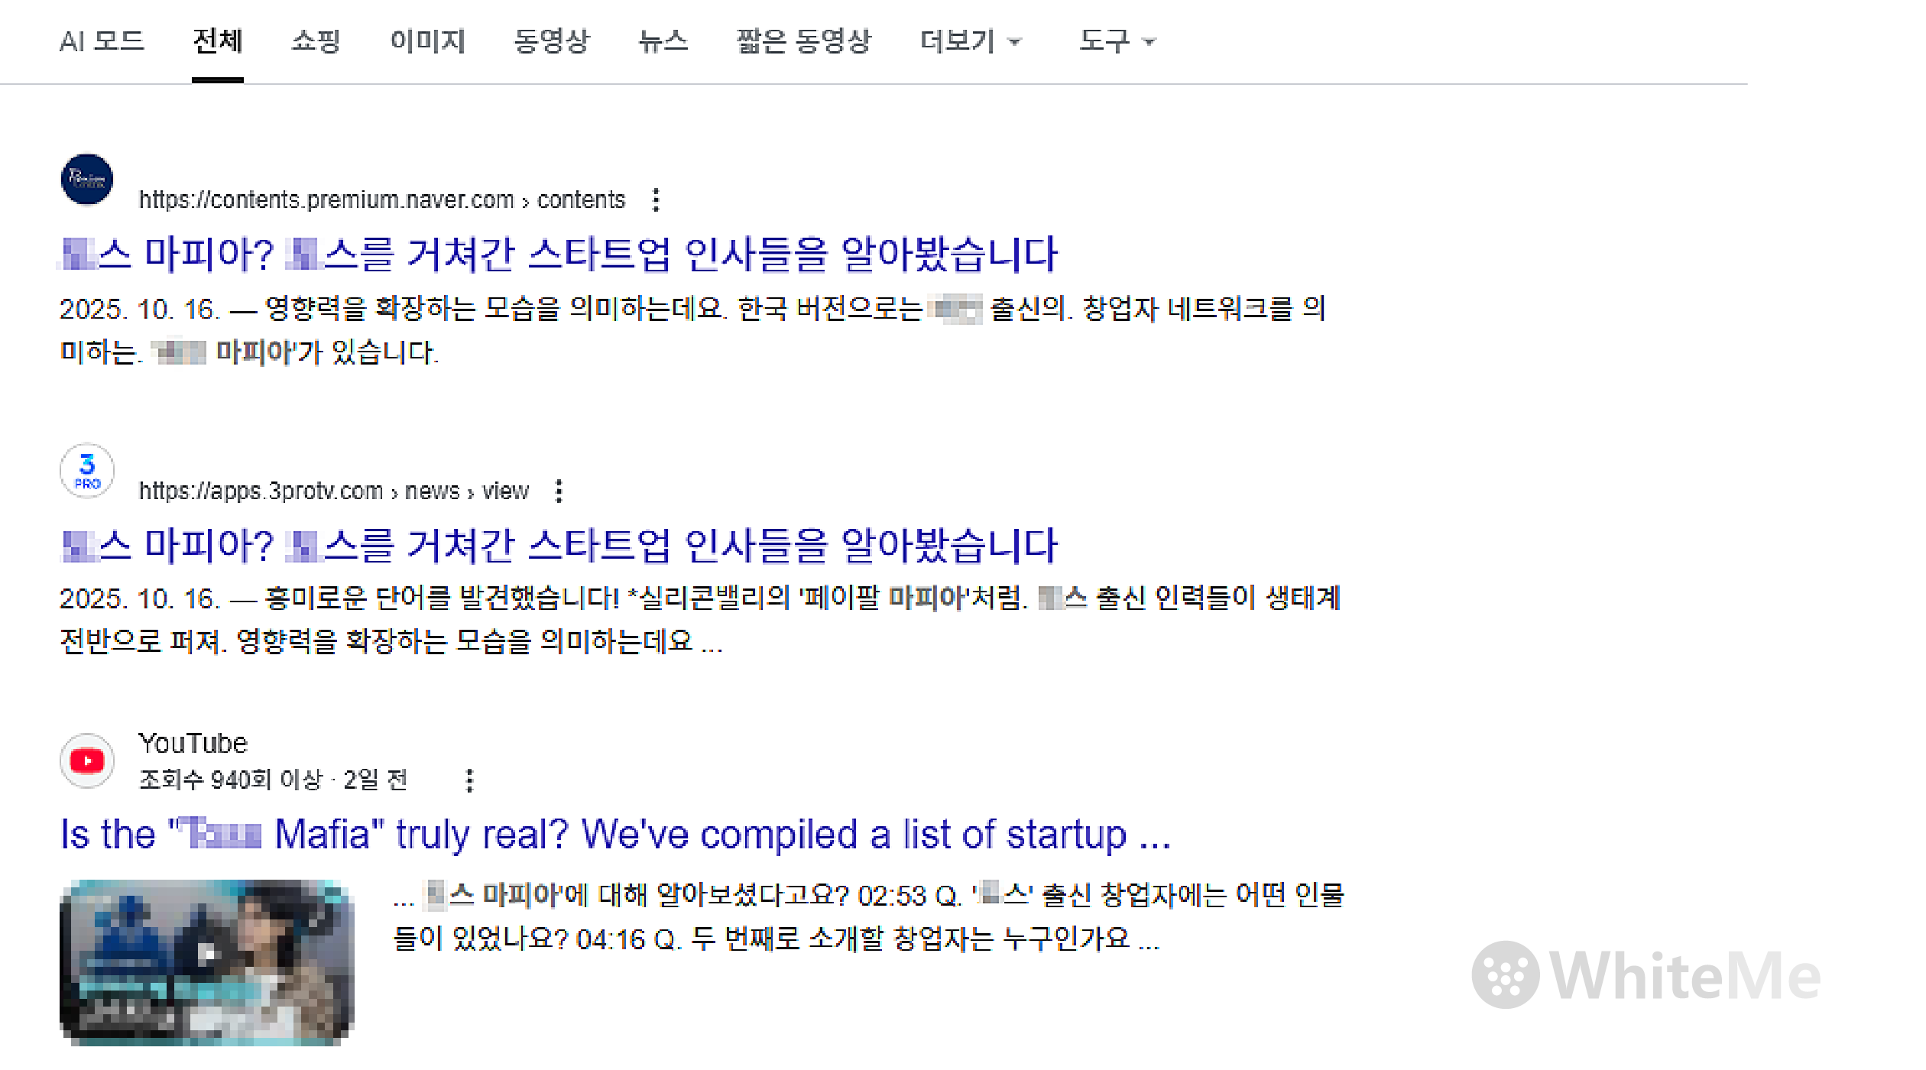This screenshot has height=1070, width=1926.
Task: Open three-dot menu for 3protv result
Action: click(x=559, y=491)
